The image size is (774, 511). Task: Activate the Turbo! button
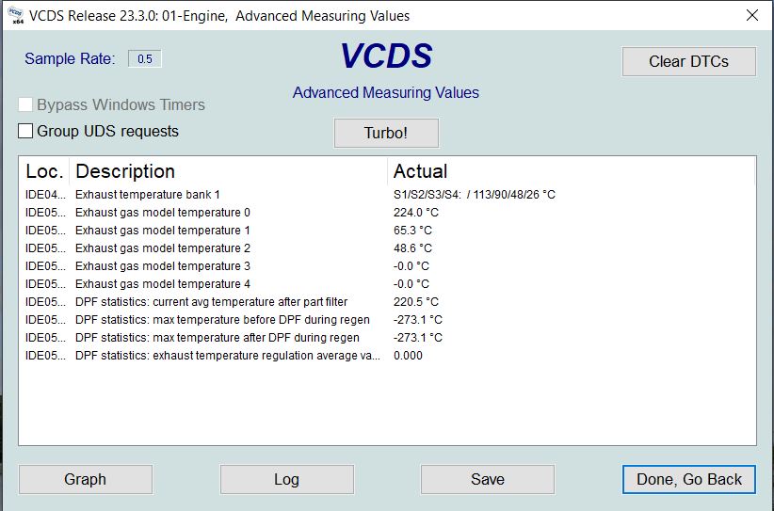386,133
